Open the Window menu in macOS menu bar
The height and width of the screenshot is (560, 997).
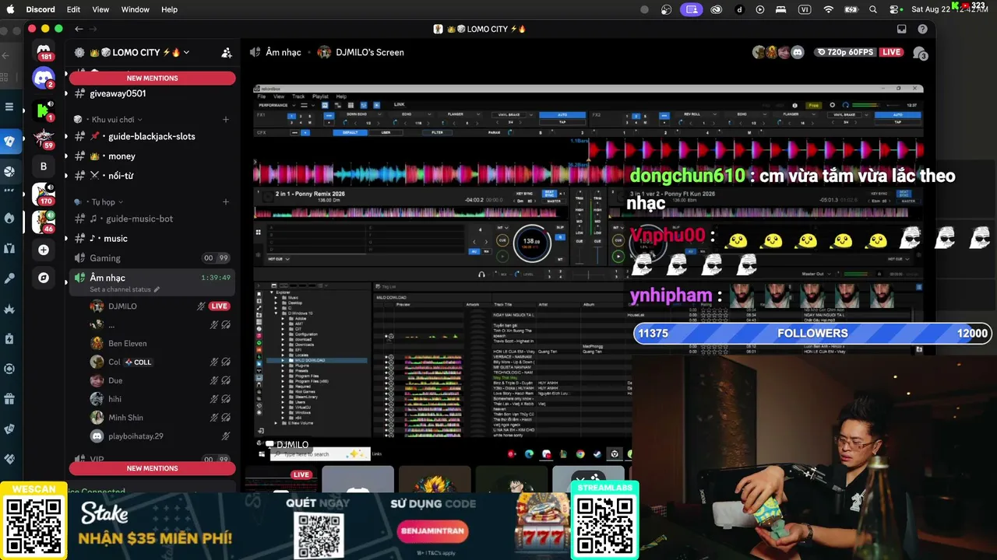[136, 9]
